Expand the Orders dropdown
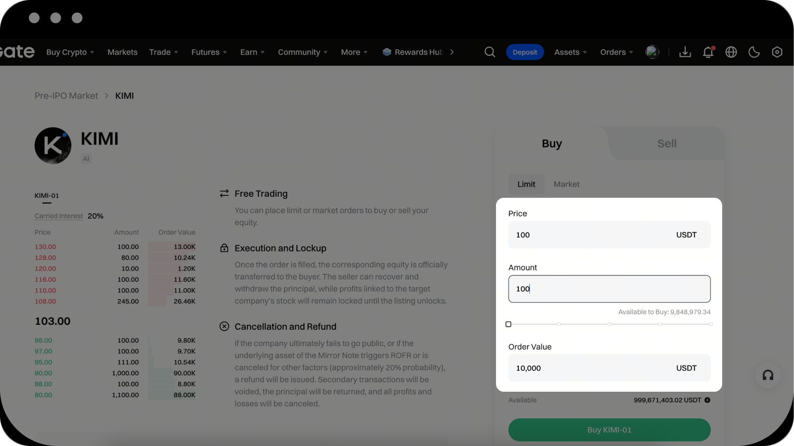 616,52
